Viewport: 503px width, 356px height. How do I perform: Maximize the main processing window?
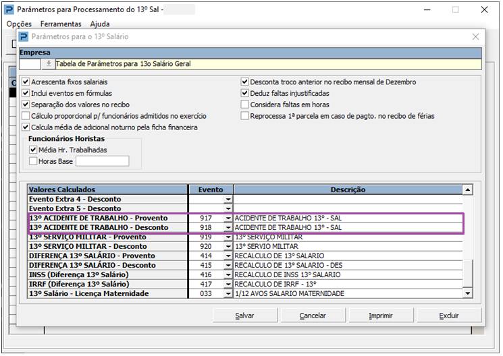(x=455, y=10)
